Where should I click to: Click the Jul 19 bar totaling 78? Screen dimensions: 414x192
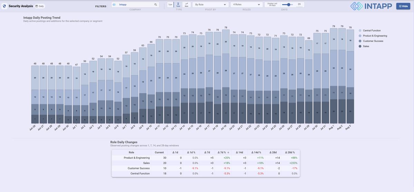(226, 77)
